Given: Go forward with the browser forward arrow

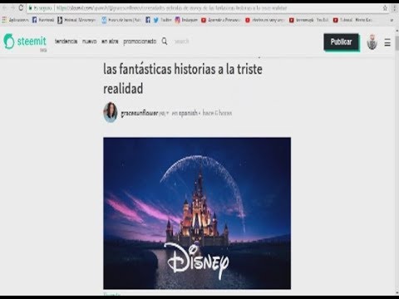Looking at the screenshot, I should [x=12, y=8].
